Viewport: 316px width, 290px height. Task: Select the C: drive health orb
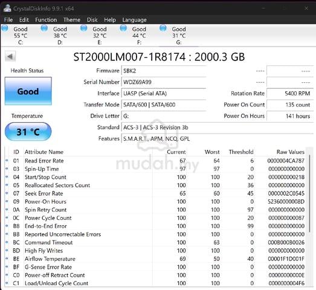point(5,28)
